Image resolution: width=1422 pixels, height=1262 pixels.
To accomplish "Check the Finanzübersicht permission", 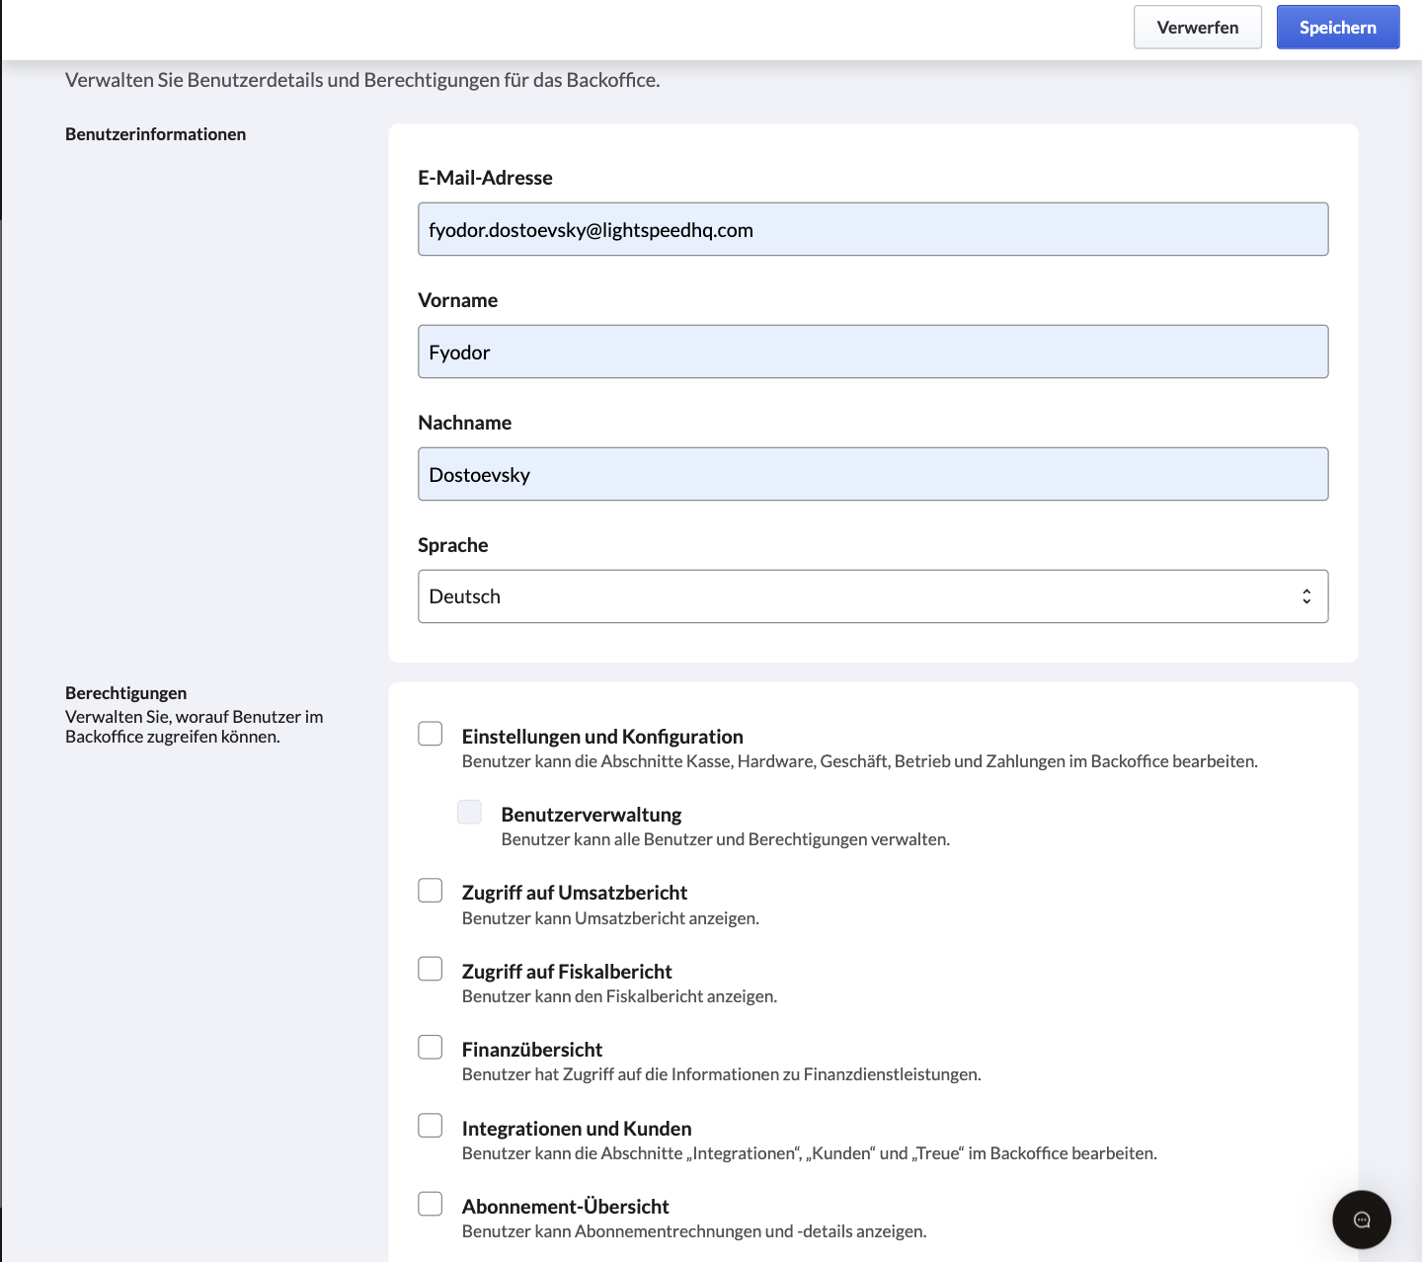I will [x=431, y=1047].
